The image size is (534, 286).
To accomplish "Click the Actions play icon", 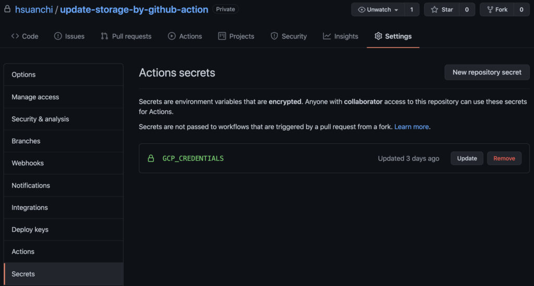I will pyautogui.click(x=172, y=36).
